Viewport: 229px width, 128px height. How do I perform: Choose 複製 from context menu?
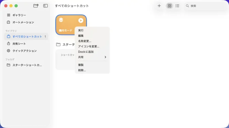pyautogui.click(x=92, y=65)
